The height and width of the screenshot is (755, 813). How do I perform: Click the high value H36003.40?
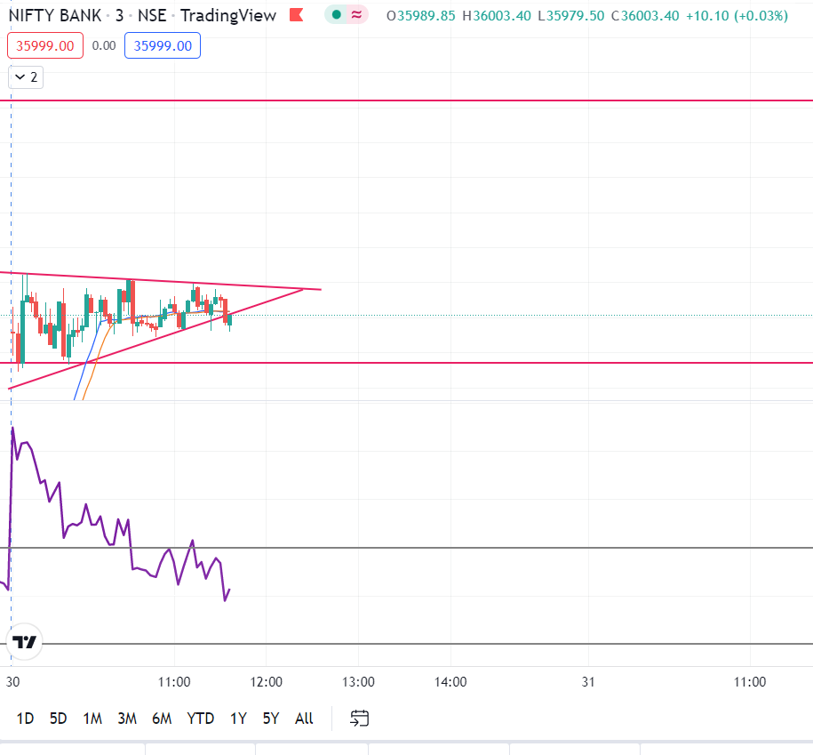(497, 16)
